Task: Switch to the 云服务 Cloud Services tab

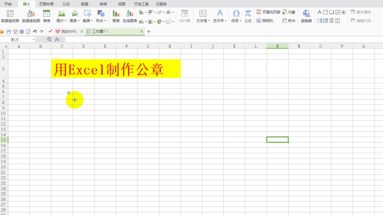Action: click(x=161, y=4)
